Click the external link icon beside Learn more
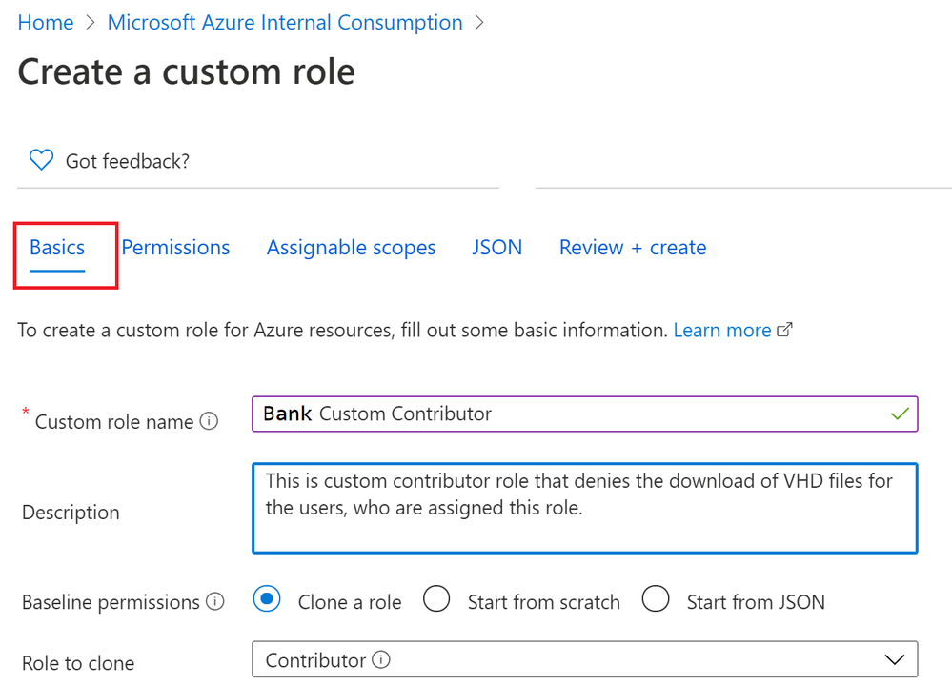Image resolution: width=952 pixels, height=686 pixels. point(784,330)
